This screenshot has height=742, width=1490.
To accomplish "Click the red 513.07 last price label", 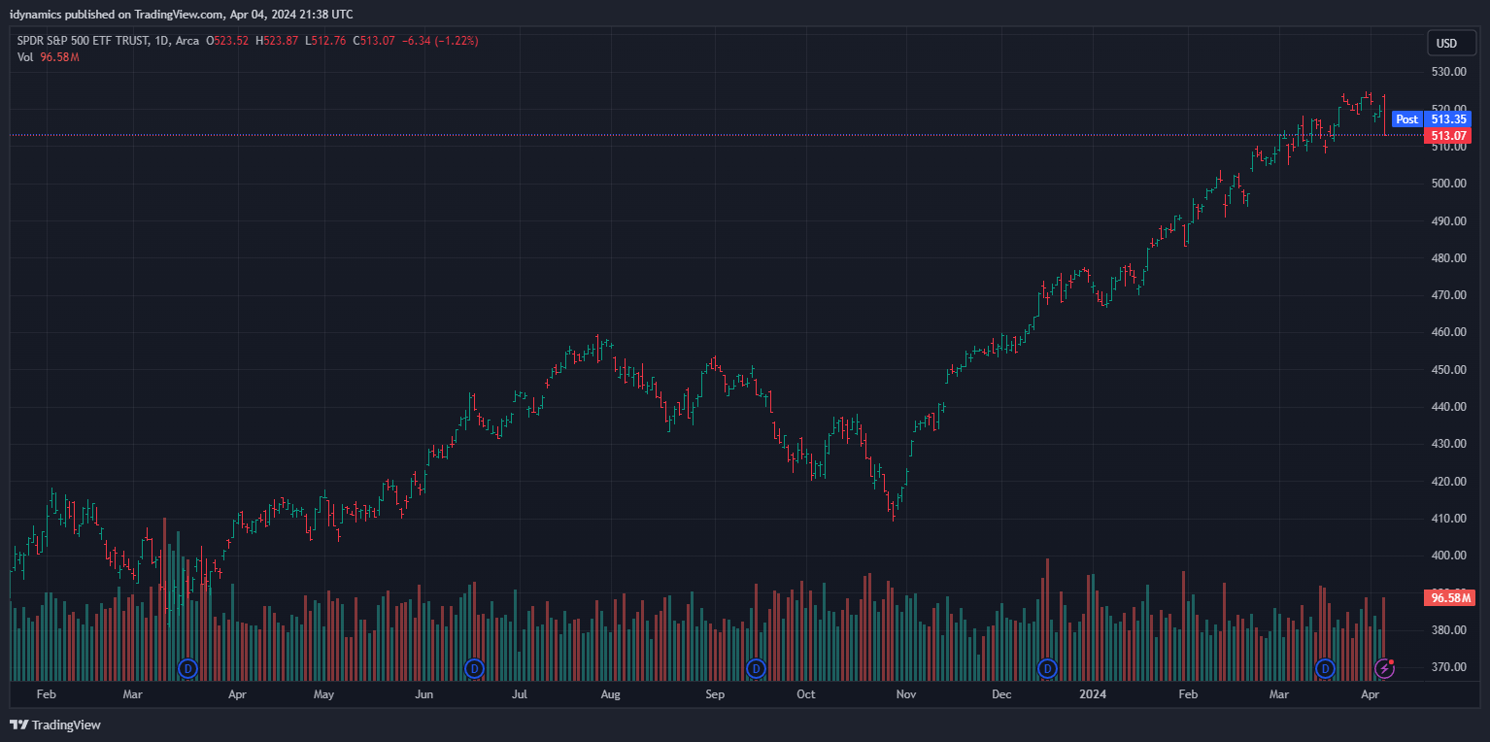I will pos(1446,136).
